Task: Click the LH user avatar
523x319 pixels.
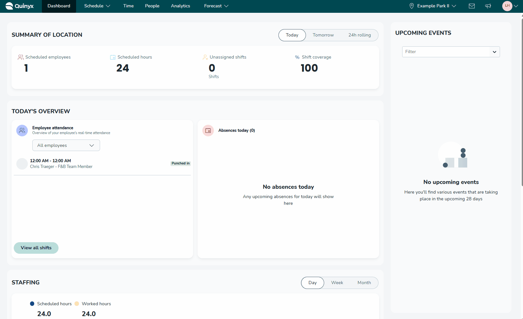Action: coord(507,6)
